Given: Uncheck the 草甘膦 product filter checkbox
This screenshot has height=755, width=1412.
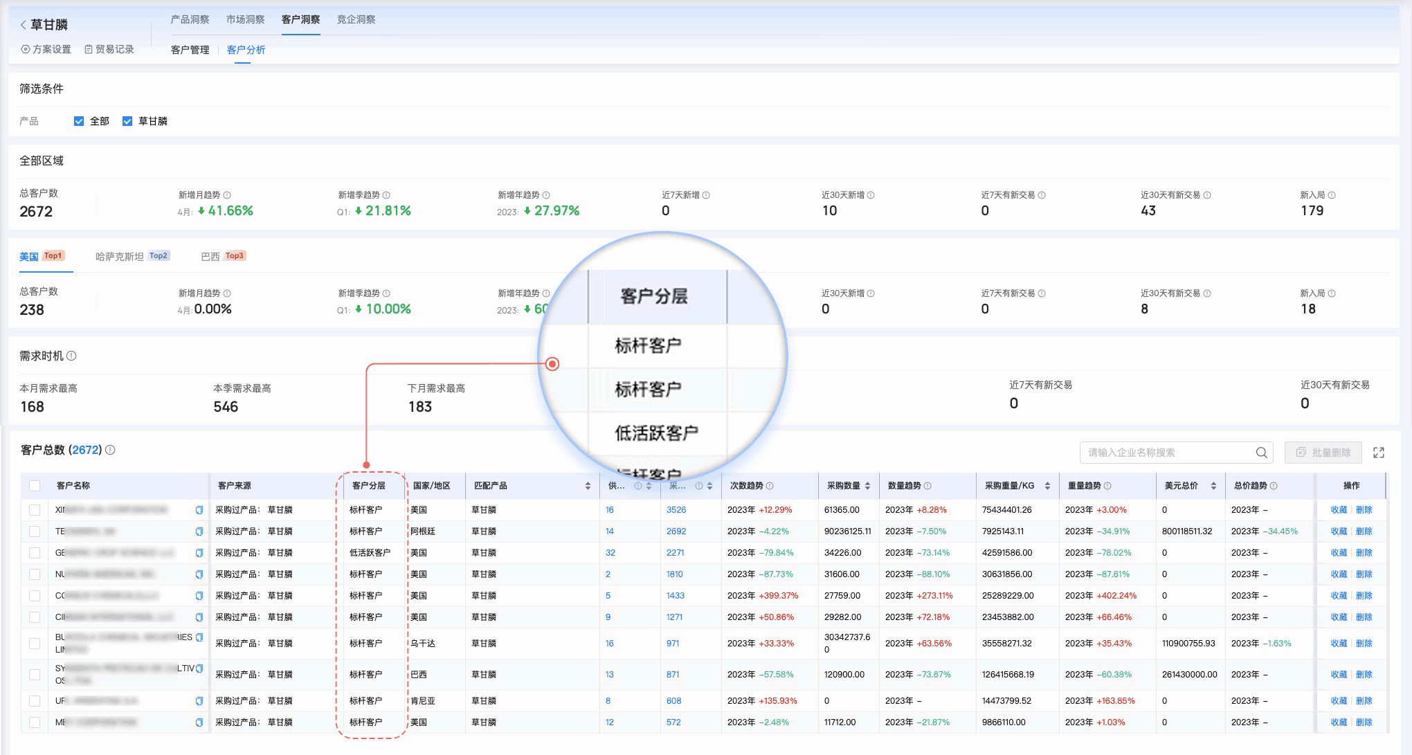Looking at the screenshot, I should (127, 120).
